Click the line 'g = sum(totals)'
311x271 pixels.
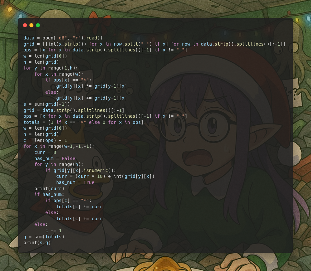click(44, 237)
